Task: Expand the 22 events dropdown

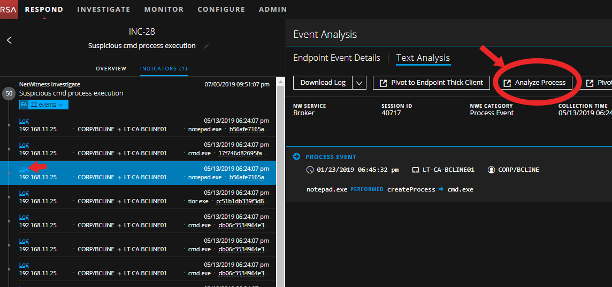Action: tap(47, 105)
